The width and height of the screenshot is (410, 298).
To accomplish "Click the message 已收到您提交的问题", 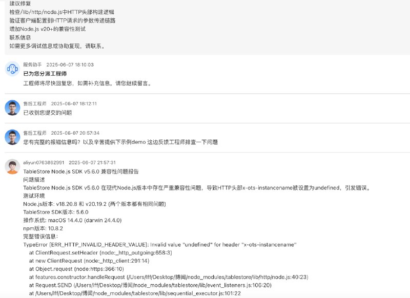I will 48,113.
